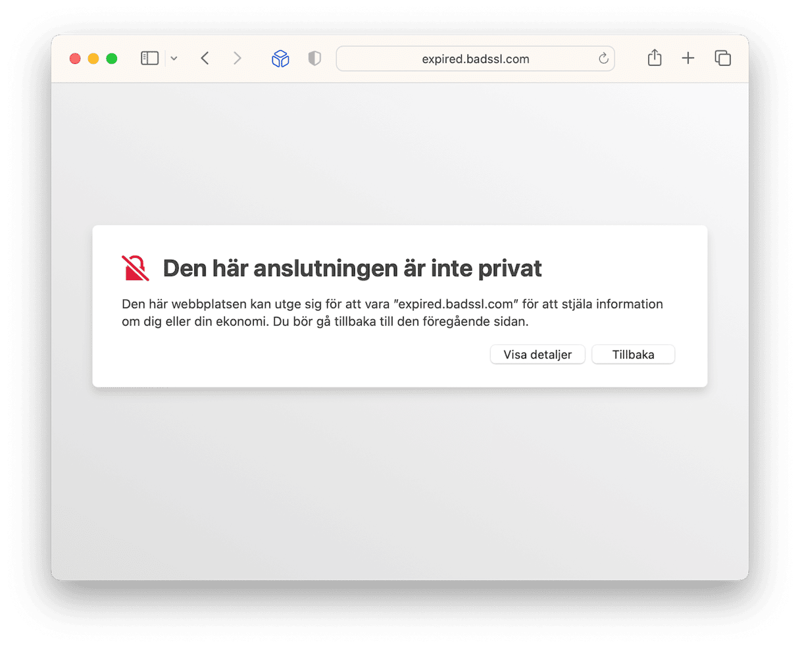Reload the page with the refresh icon
Screen dimensions: 800x648
(x=603, y=59)
